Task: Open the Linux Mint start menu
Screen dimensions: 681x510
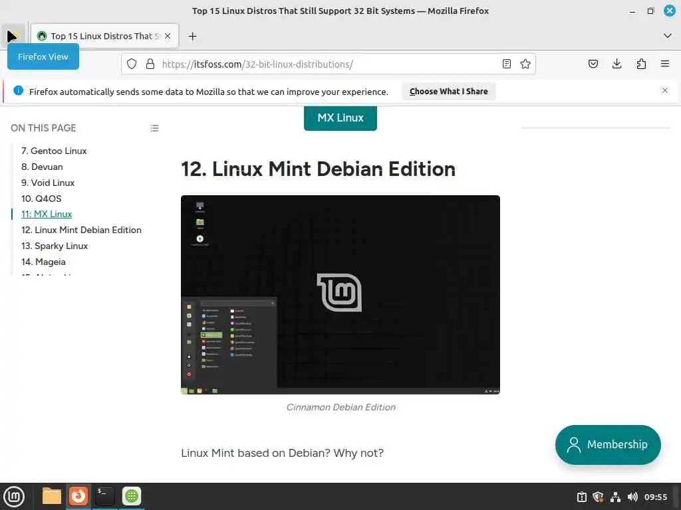Action: (x=14, y=496)
